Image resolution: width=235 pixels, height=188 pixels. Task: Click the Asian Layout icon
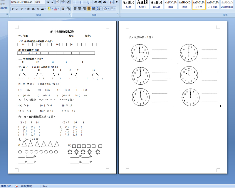(105, 2)
